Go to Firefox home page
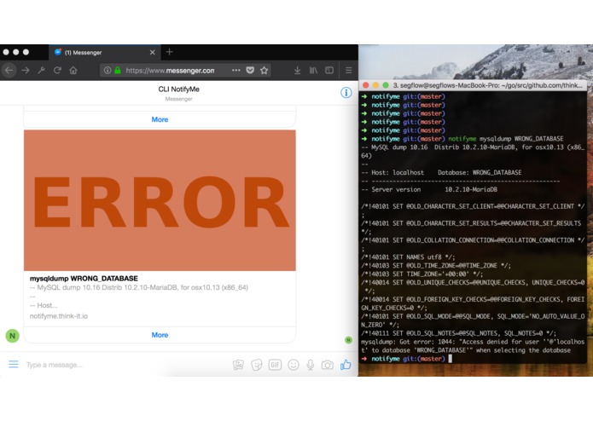 point(73,70)
